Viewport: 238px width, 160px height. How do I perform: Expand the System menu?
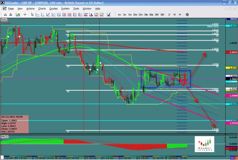(65, 8)
